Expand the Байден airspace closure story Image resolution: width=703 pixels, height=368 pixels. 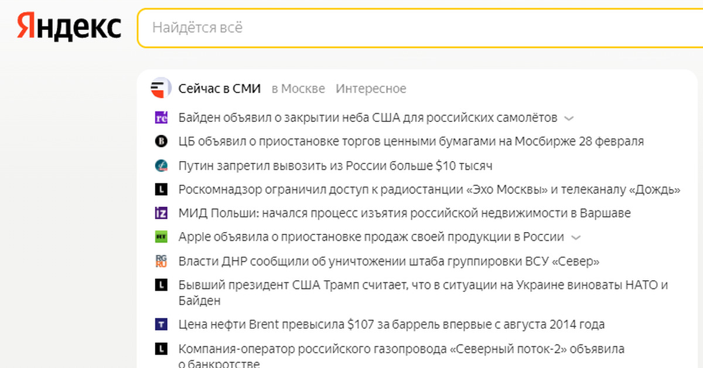pyautogui.click(x=568, y=118)
